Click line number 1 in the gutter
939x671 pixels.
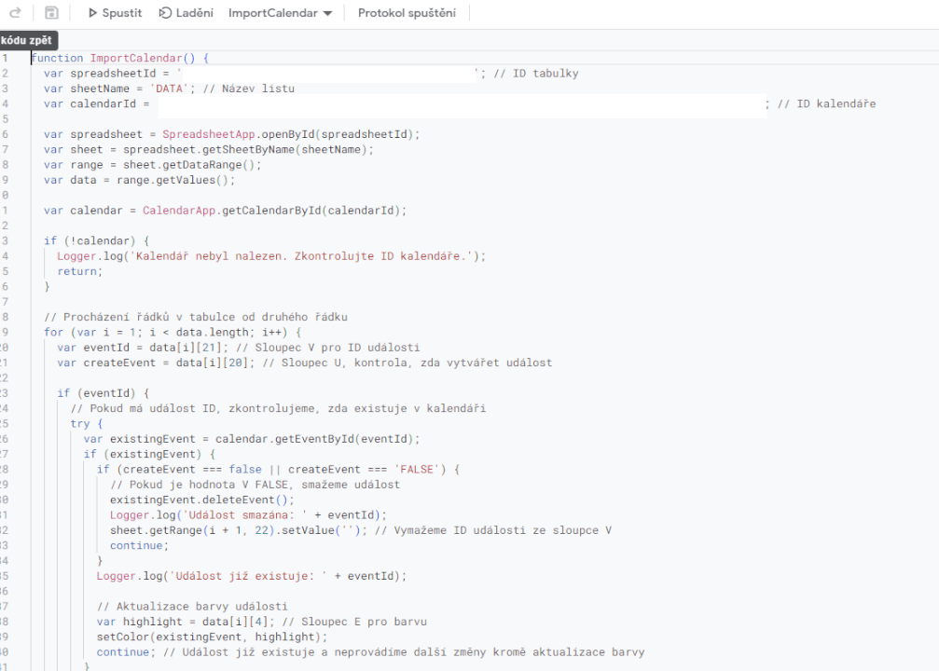click(5, 58)
